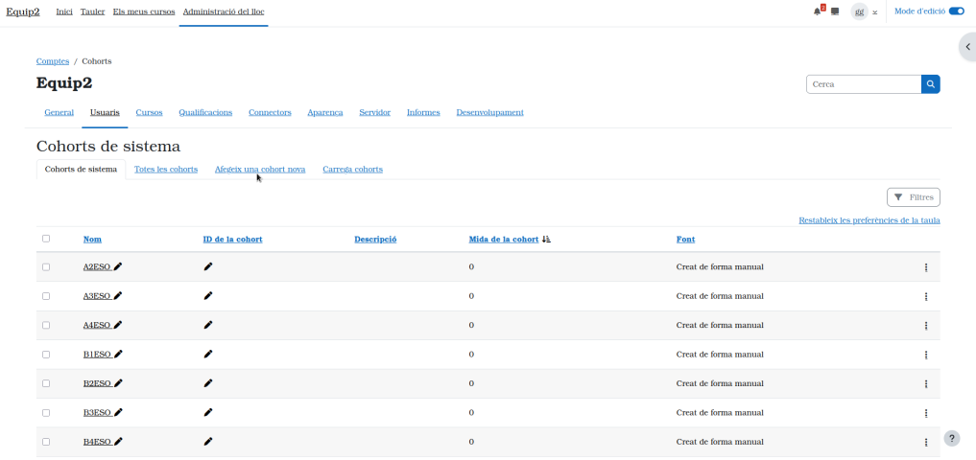Viewport: 976px width, 460px height.
Task: Edit the B3ESO cohort name pencil
Action: point(118,413)
